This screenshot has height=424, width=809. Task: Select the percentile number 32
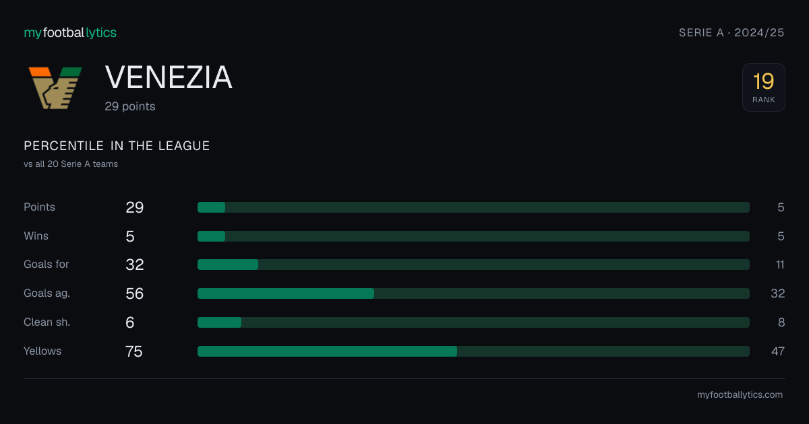pos(777,293)
